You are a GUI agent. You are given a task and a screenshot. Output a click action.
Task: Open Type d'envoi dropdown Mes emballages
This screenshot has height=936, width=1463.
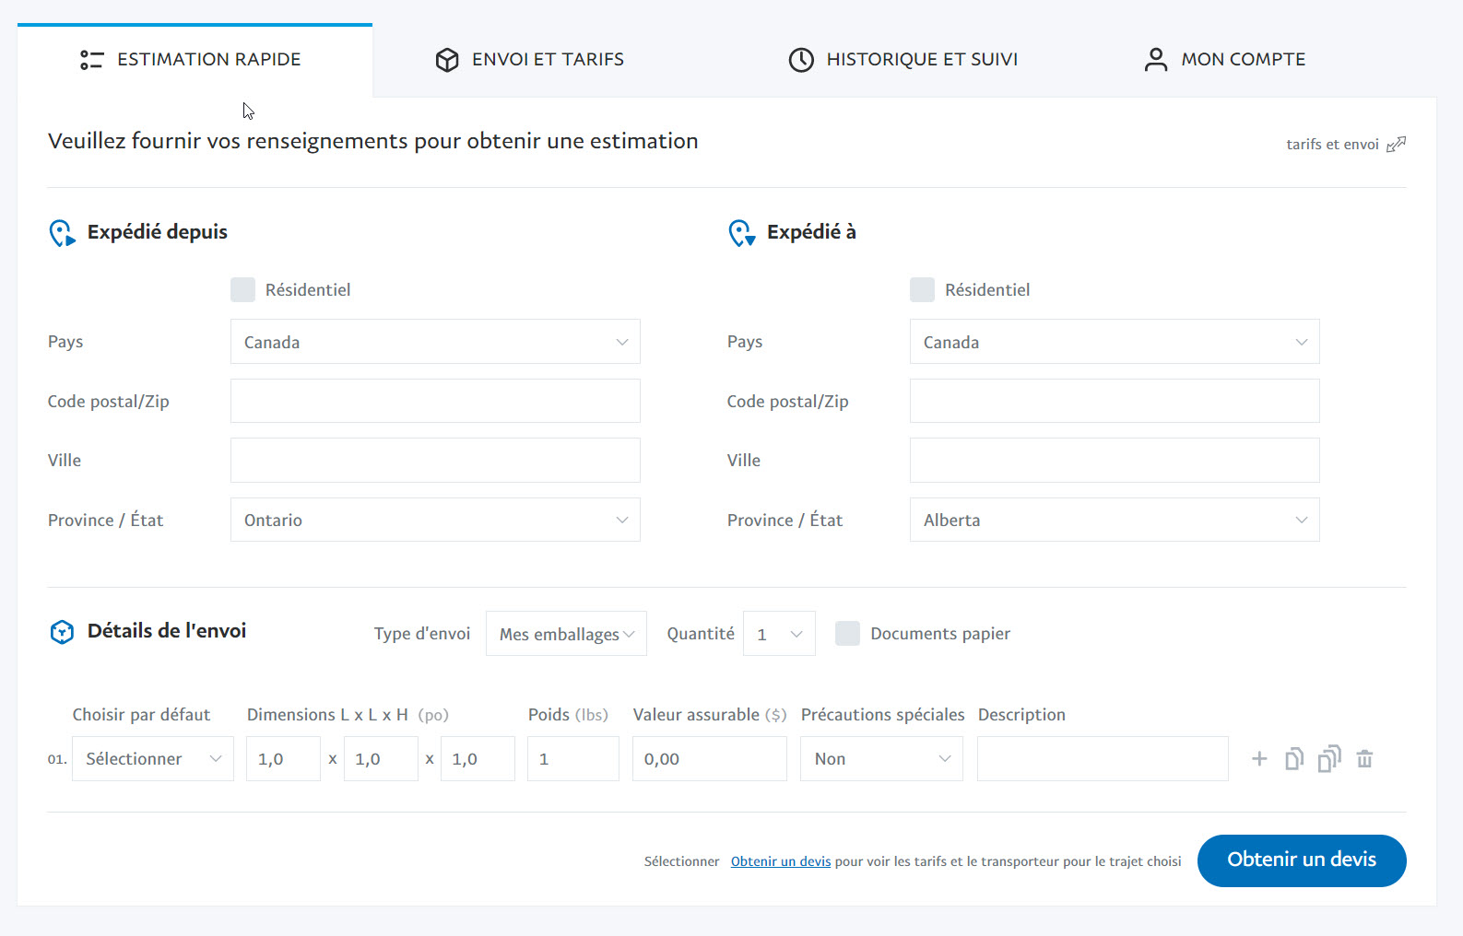click(x=566, y=634)
